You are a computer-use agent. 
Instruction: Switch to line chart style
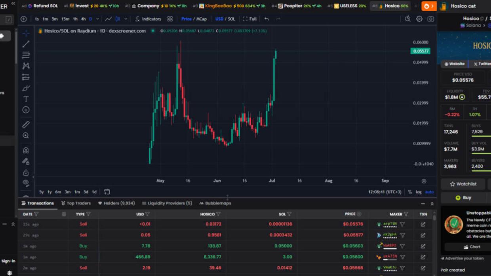pyautogui.click(x=108, y=19)
